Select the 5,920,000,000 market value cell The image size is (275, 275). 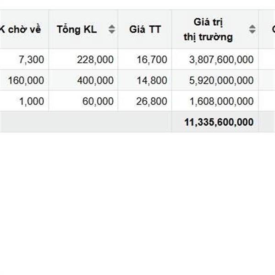[x=221, y=81]
